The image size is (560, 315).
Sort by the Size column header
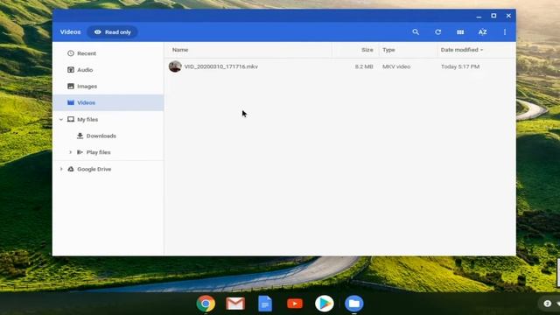pyautogui.click(x=367, y=50)
